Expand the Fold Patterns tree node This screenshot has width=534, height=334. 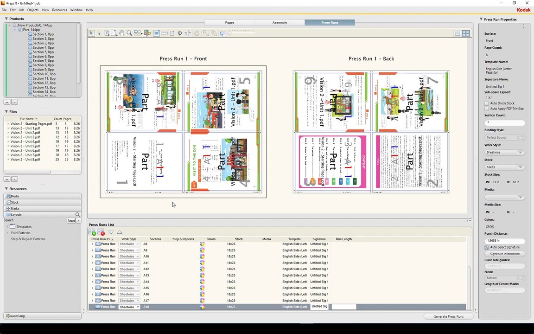pos(7,233)
